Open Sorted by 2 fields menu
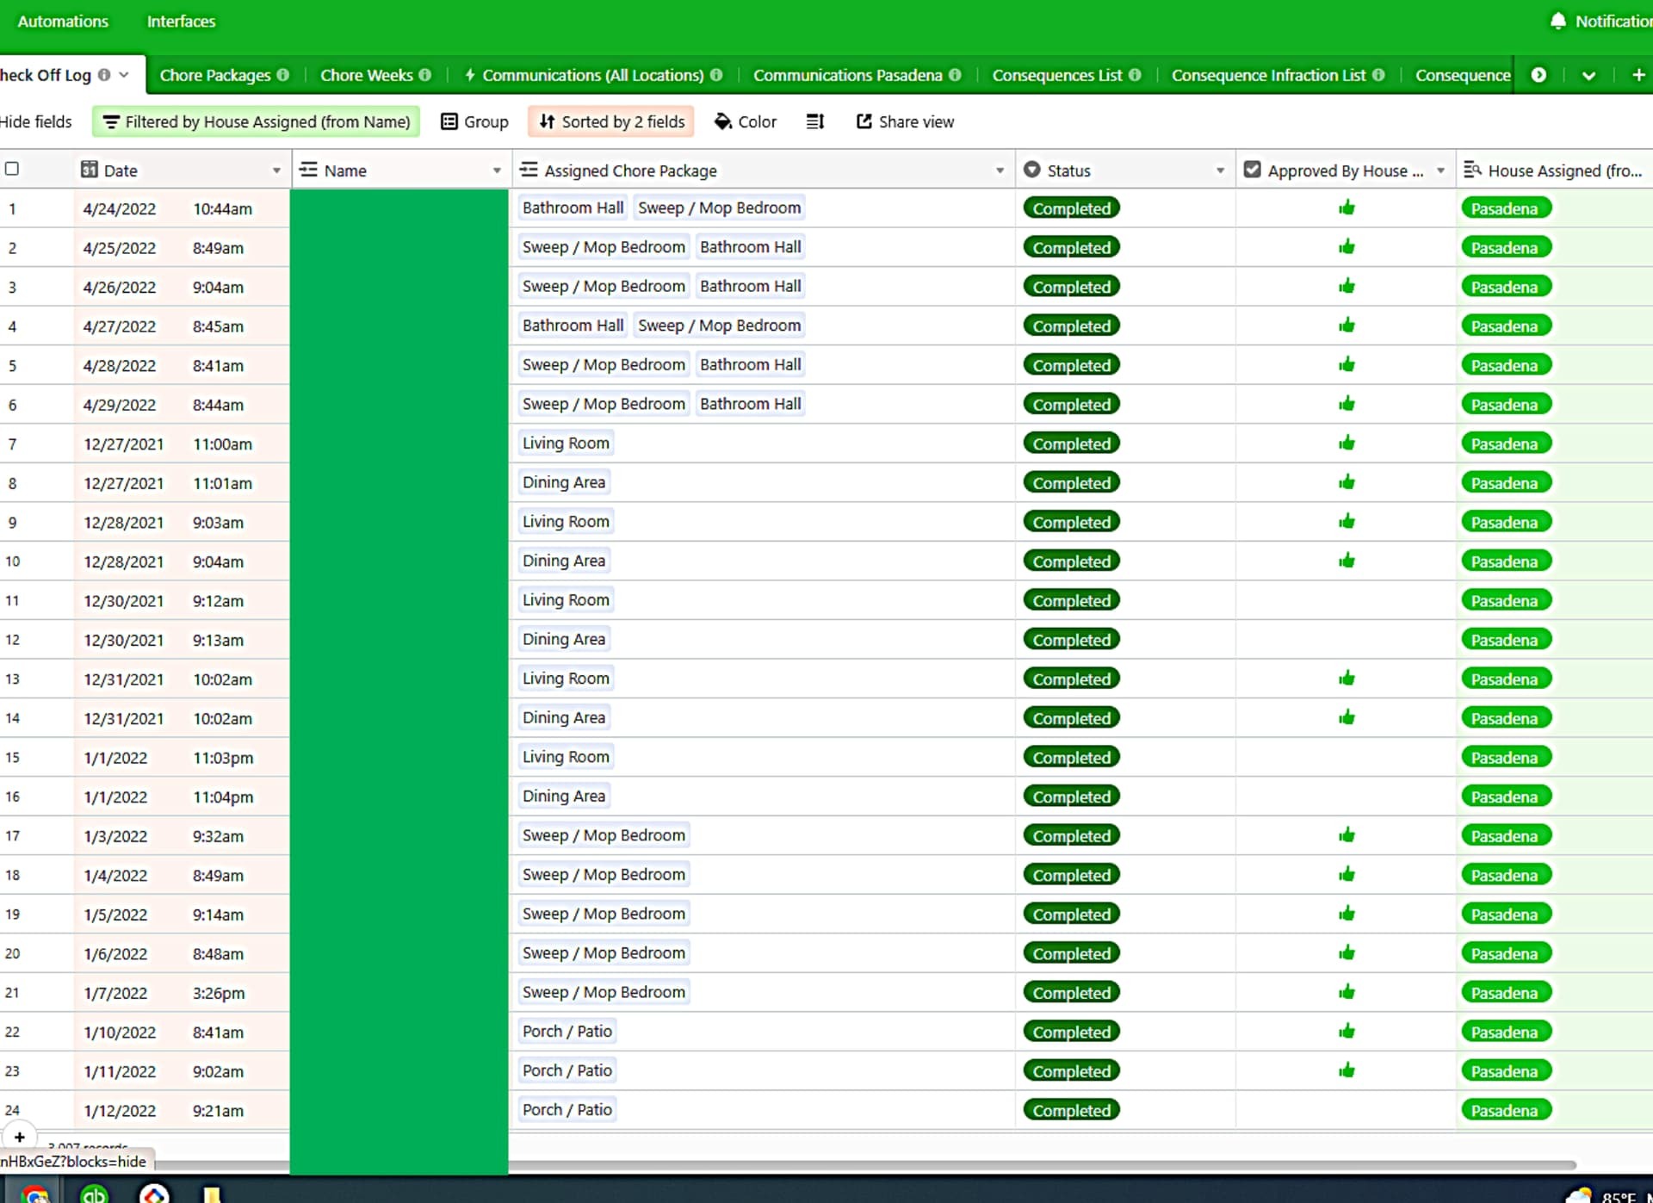1653x1203 pixels. coord(611,121)
